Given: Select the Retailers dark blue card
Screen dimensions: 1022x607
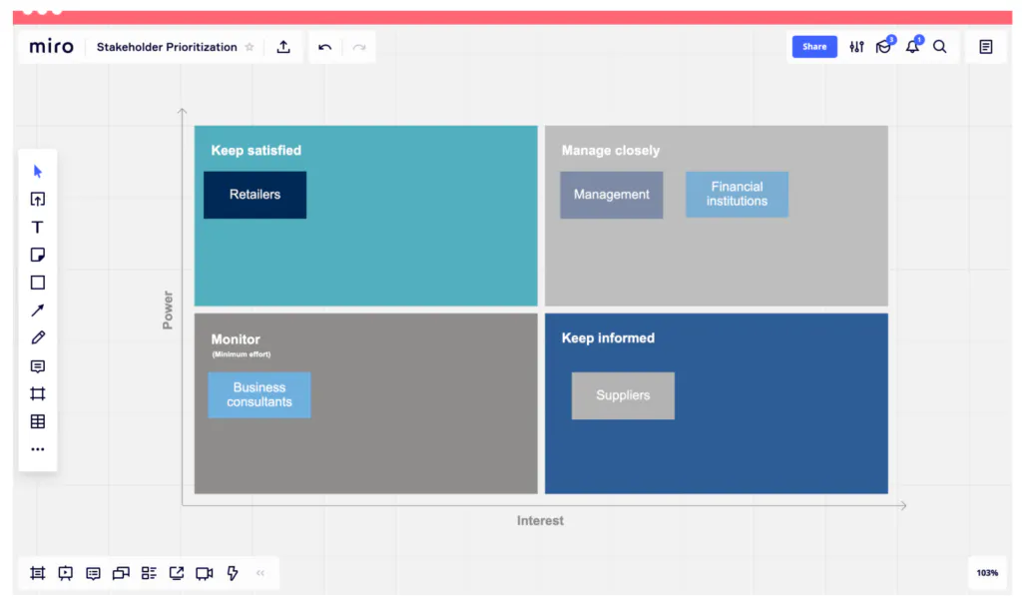Looking at the screenshot, I should 255,195.
